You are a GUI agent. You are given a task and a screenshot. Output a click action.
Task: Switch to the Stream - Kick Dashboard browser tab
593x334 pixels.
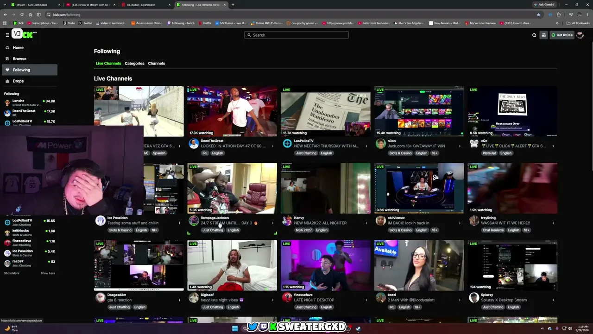pyautogui.click(x=35, y=5)
